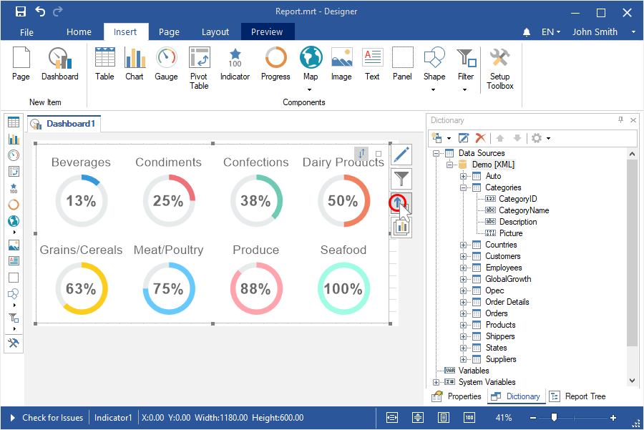The width and height of the screenshot is (644, 430).
Task: Open the EN language dropdown
Action: coord(550,31)
